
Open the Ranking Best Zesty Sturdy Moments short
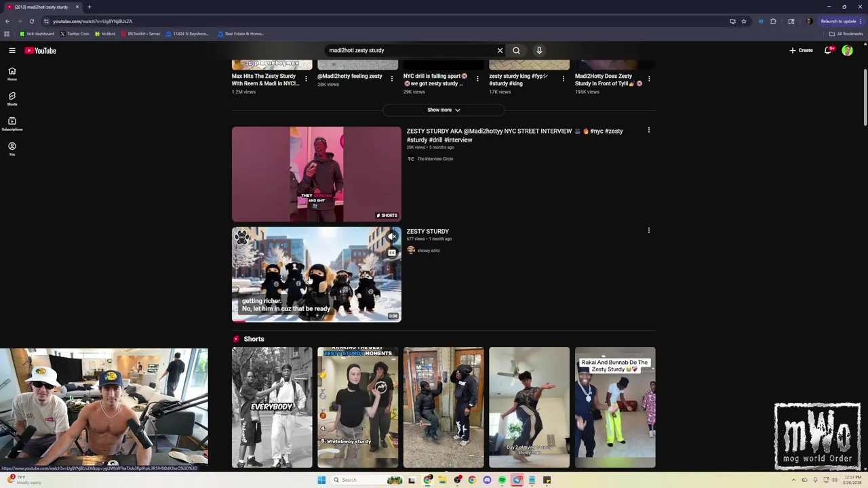point(357,407)
